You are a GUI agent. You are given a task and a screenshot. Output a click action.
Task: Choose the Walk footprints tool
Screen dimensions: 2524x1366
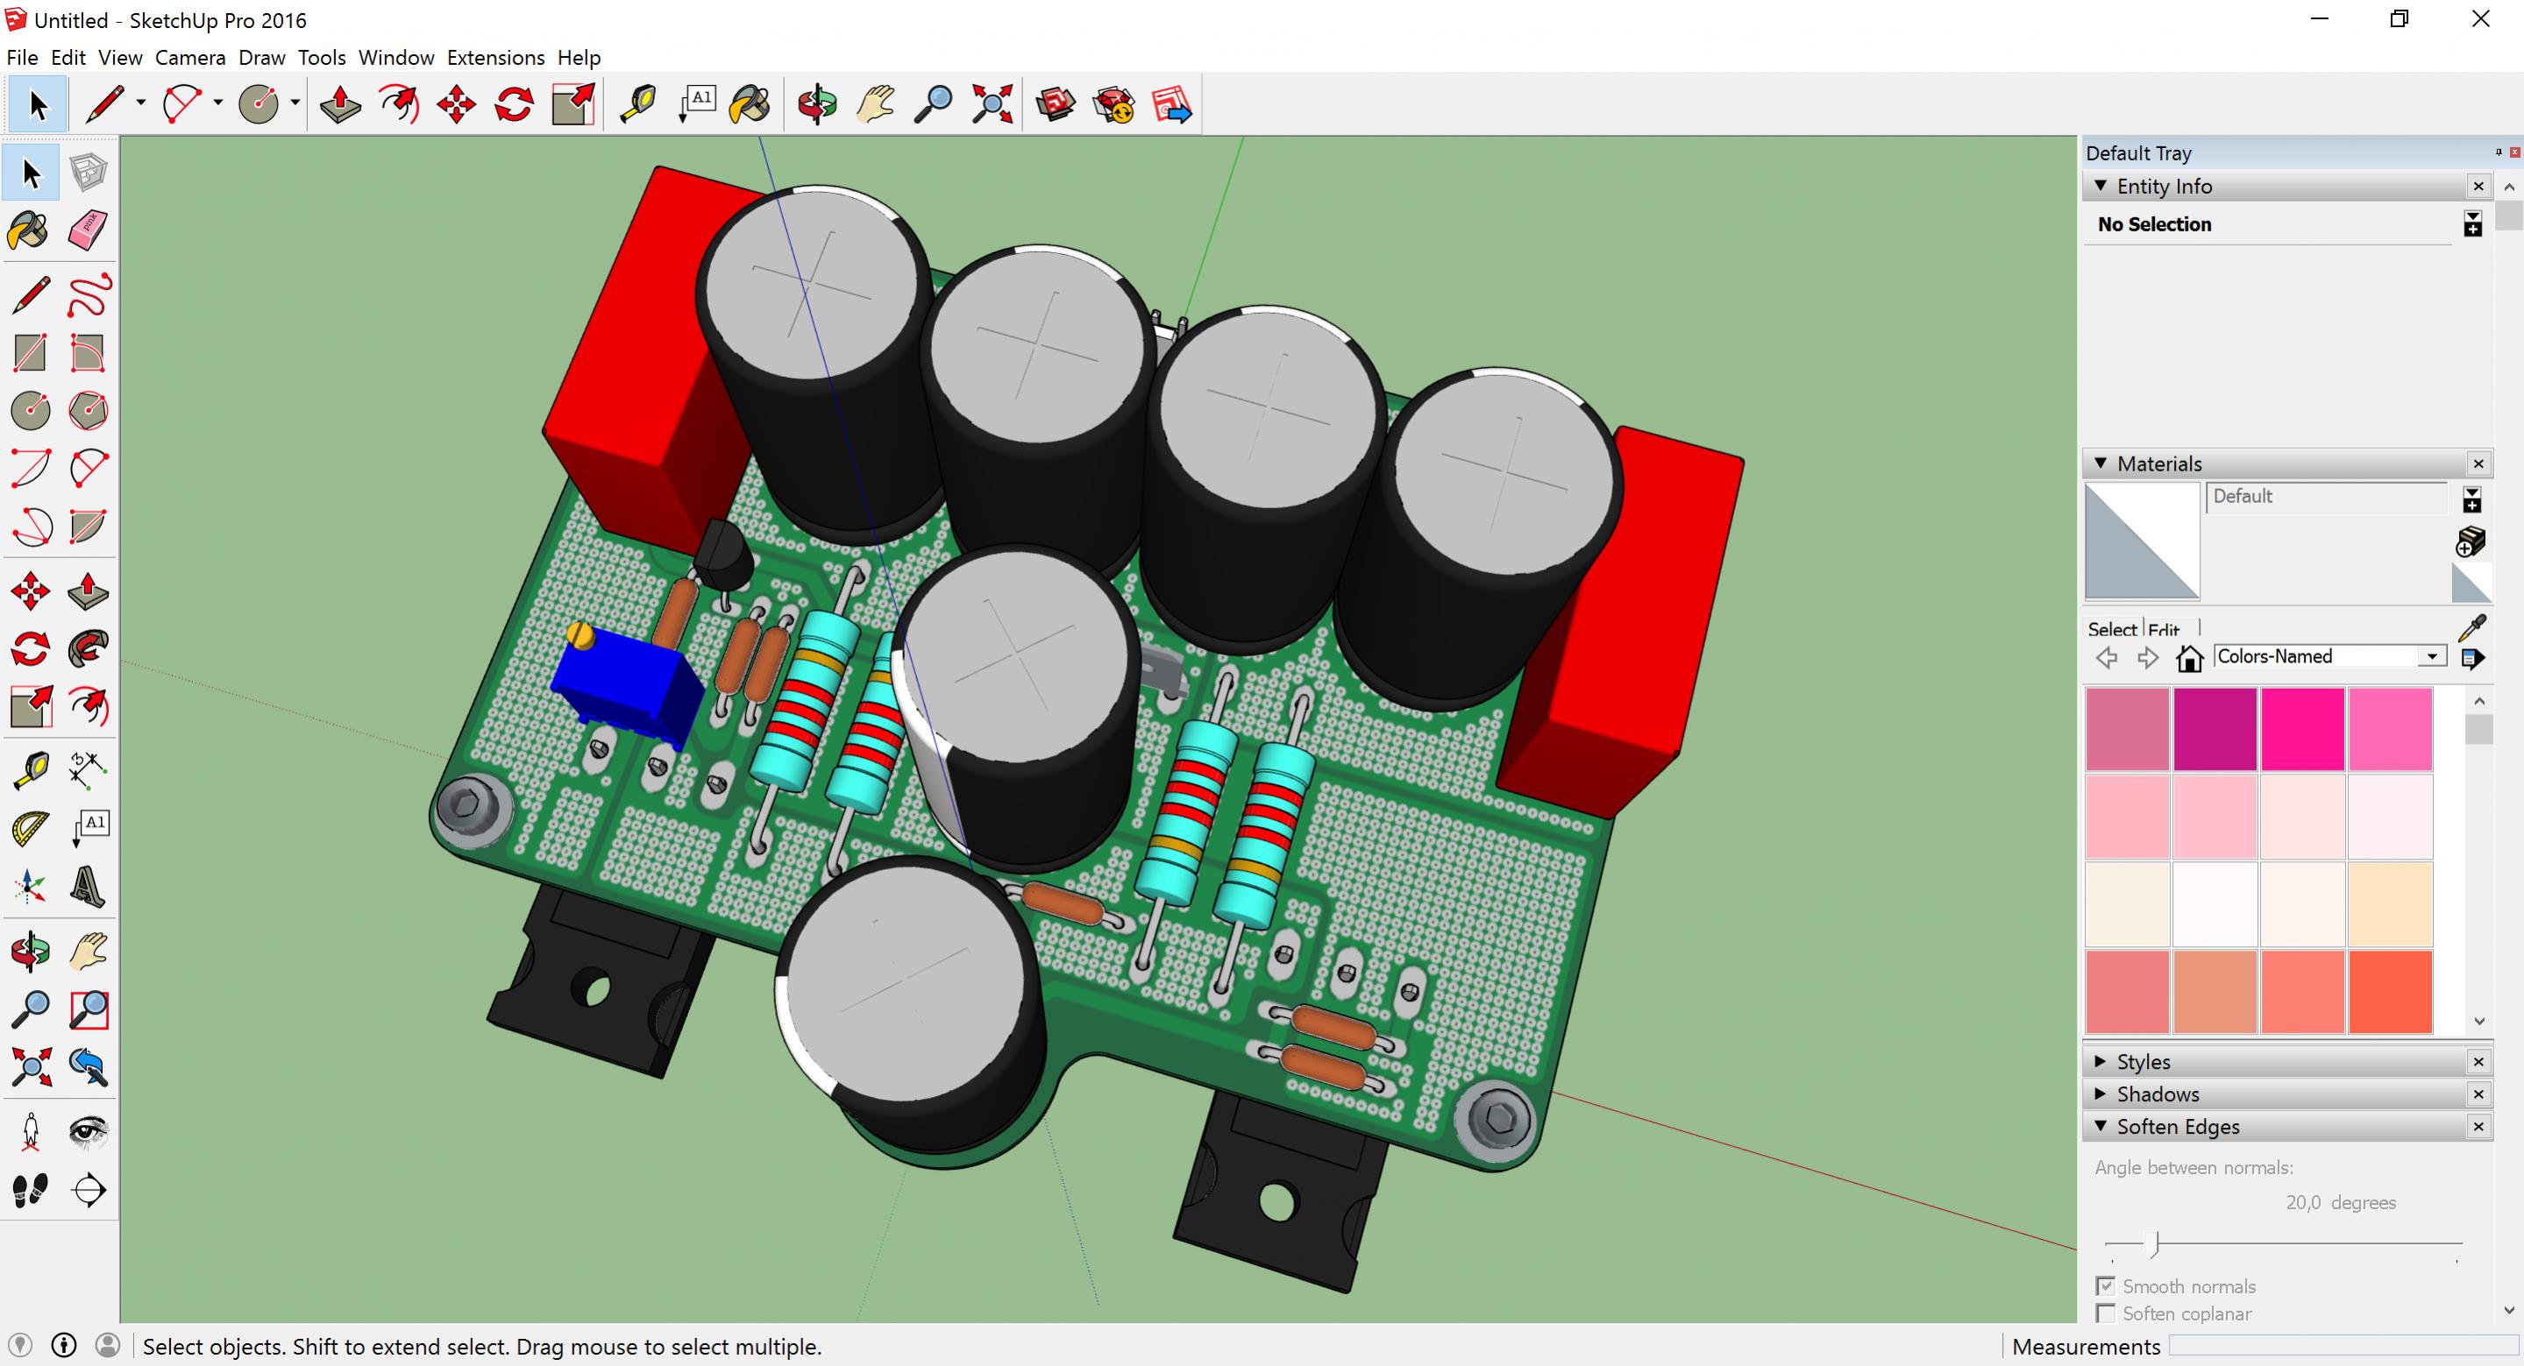coord(31,1190)
